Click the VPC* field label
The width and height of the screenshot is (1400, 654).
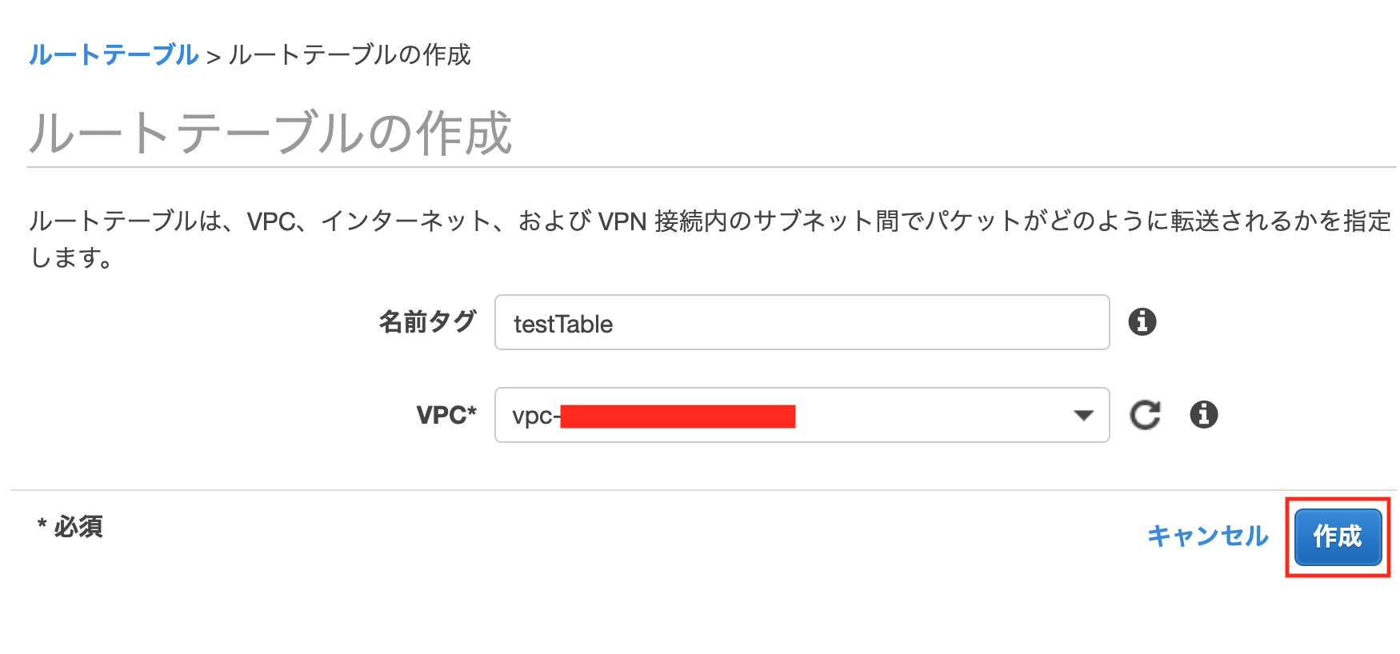pos(446,415)
